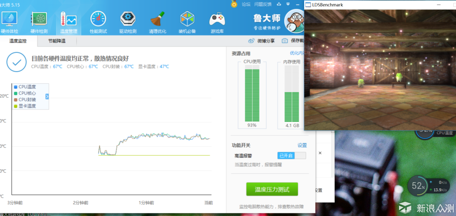The height and width of the screenshot is (216, 456).
Task: Click 显卡温度 47℃ reading
Action: tap(153, 67)
